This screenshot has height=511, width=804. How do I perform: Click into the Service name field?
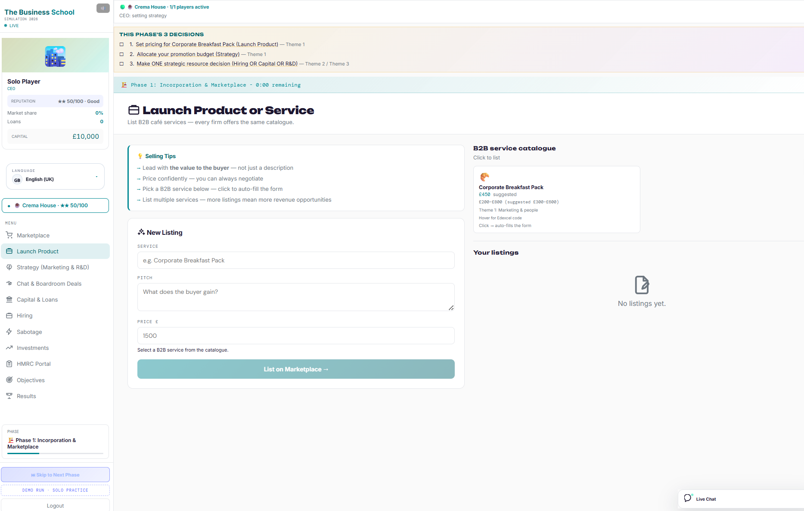click(296, 260)
